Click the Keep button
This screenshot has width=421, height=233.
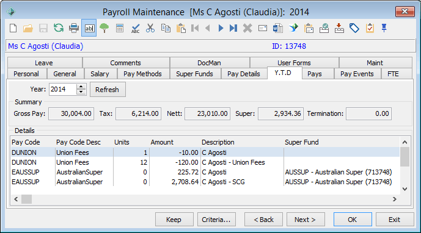tap(174, 220)
